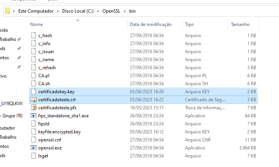Click the certificadoteste.pfx key icon
The image size is (279, 167).
[x=34, y=108]
